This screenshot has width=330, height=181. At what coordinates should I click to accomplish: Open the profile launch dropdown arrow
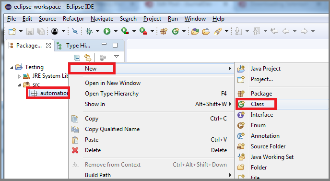(x=63, y=31)
